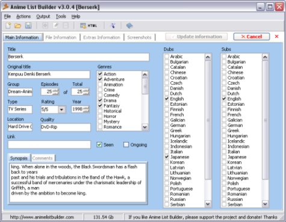The height and width of the screenshot is (222, 286).
Task: Open the Output menu
Action: pyautogui.click(x=43, y=16)
